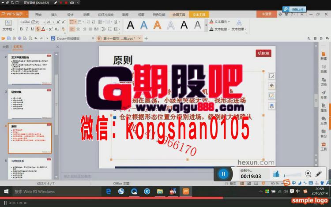Select the blue WordArt A style

tap(144, 25)
